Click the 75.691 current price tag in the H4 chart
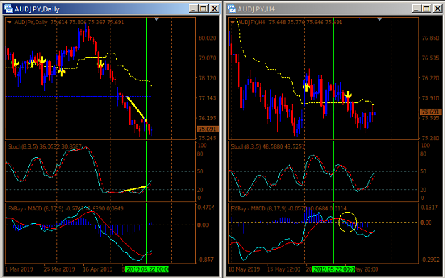Viewport: 445px width, 278px height. coord(431,112)
